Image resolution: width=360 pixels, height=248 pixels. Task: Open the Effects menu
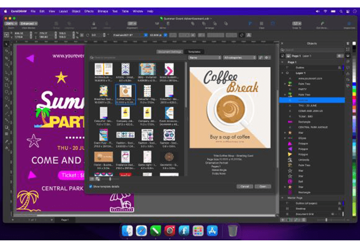tap(88, 11)
